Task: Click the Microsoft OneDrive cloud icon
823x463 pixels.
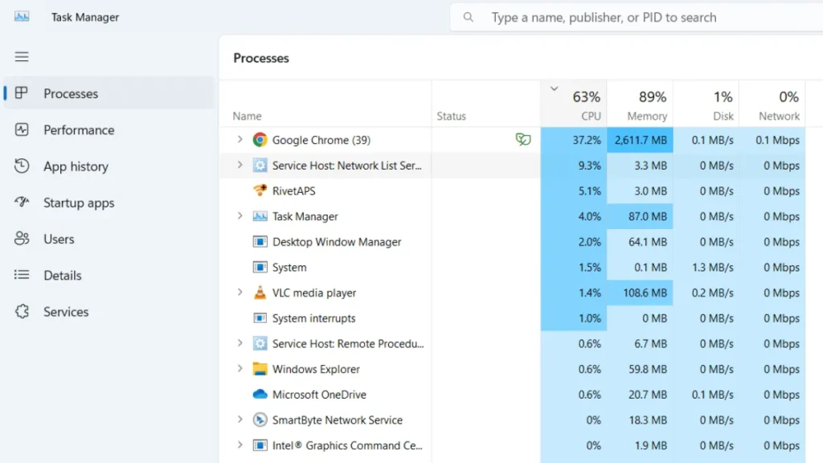Action: 260,394
